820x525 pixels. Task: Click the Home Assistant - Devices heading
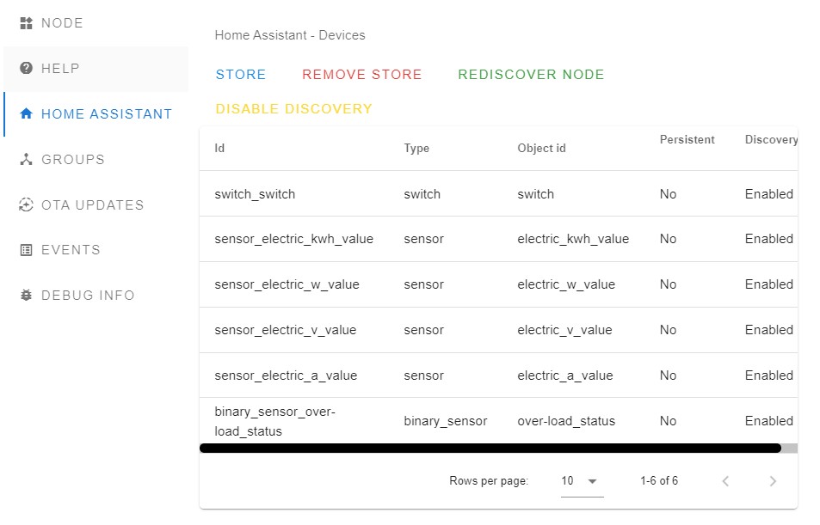pos(290,35)
